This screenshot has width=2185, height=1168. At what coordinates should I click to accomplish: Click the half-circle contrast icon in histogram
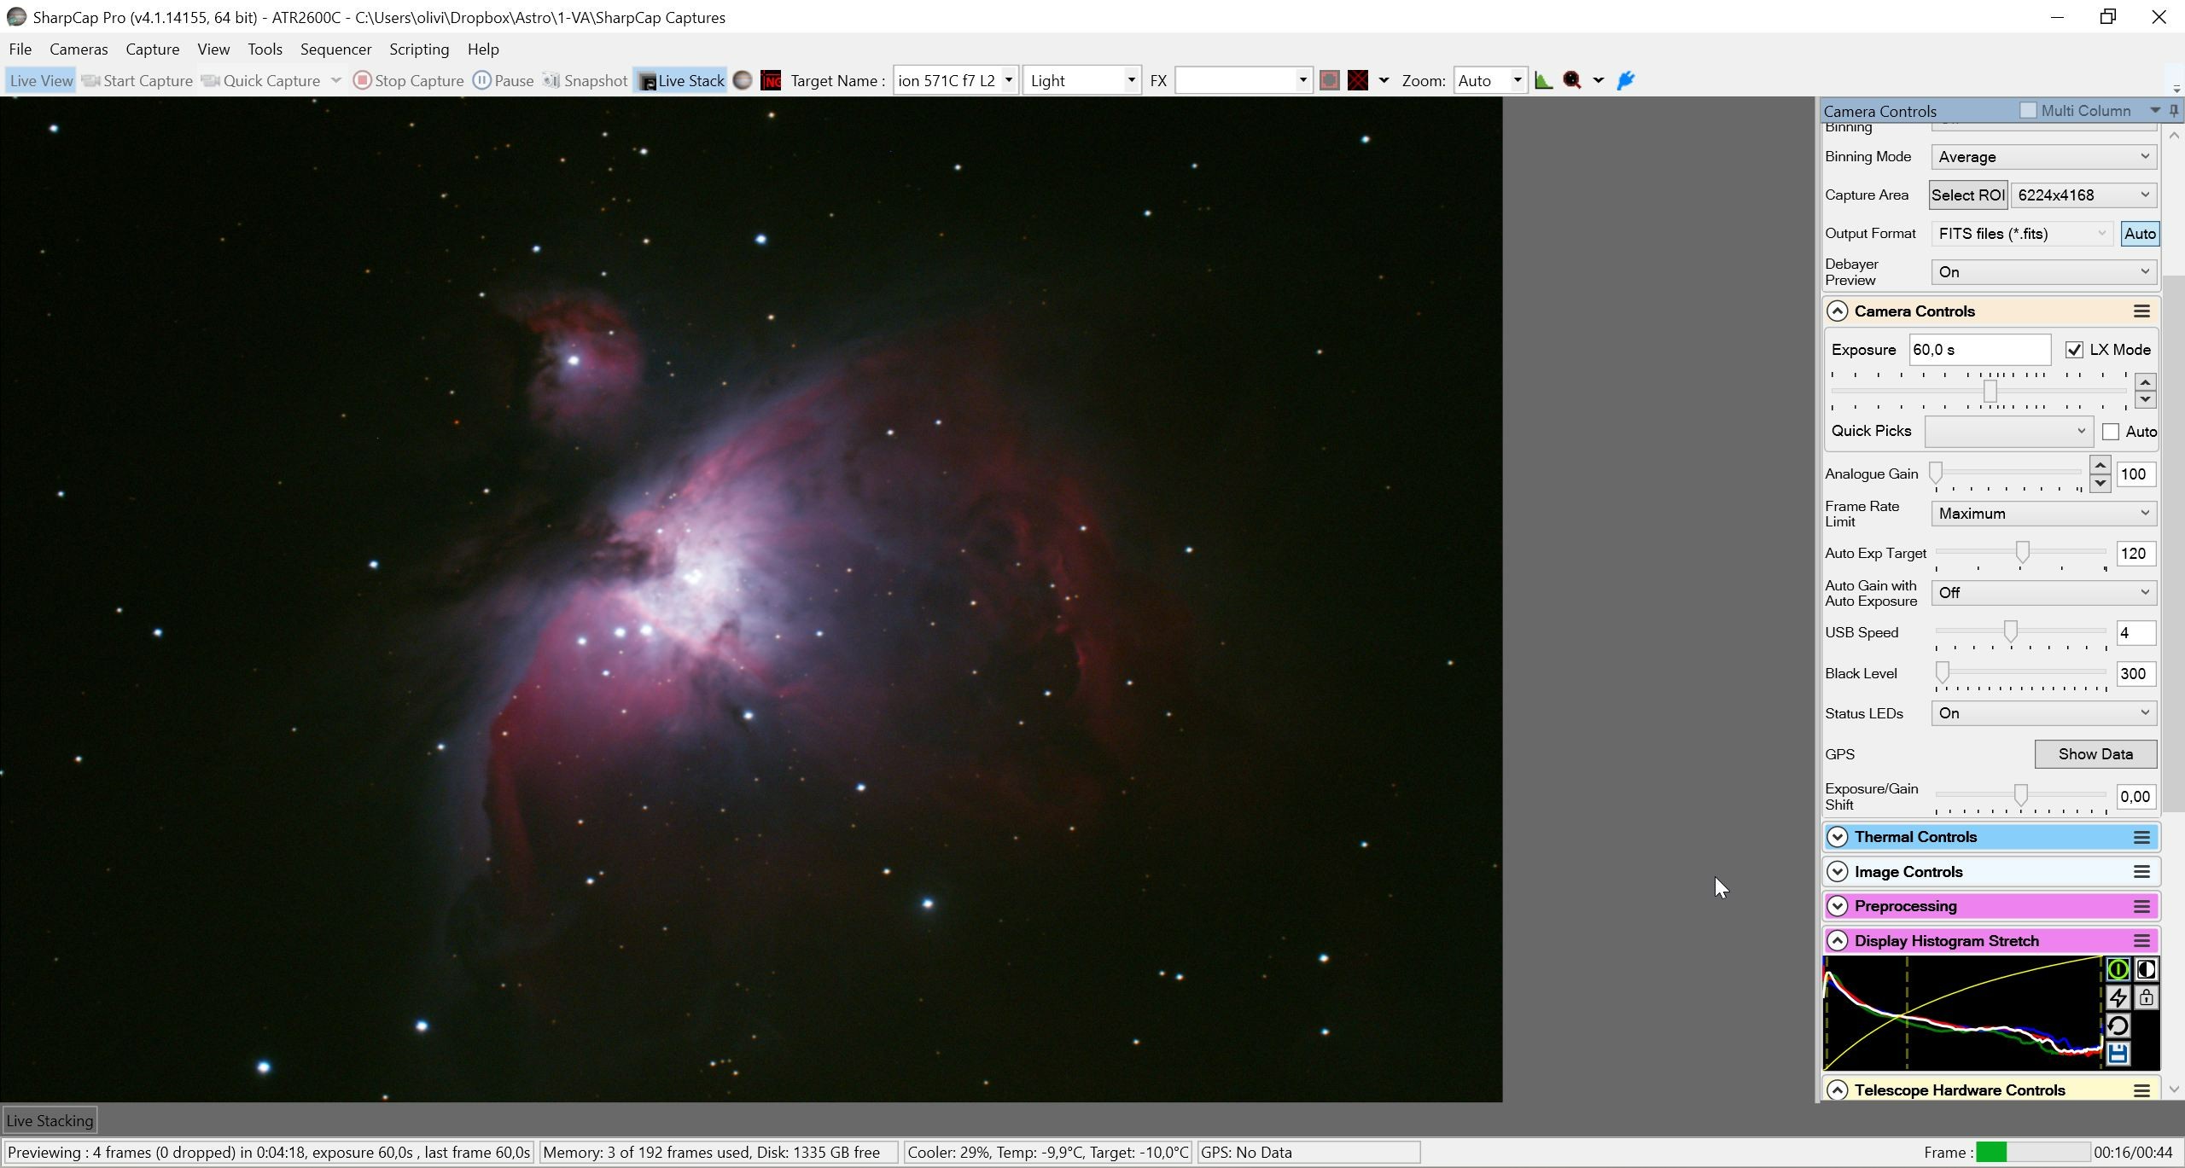[2146, 969]
